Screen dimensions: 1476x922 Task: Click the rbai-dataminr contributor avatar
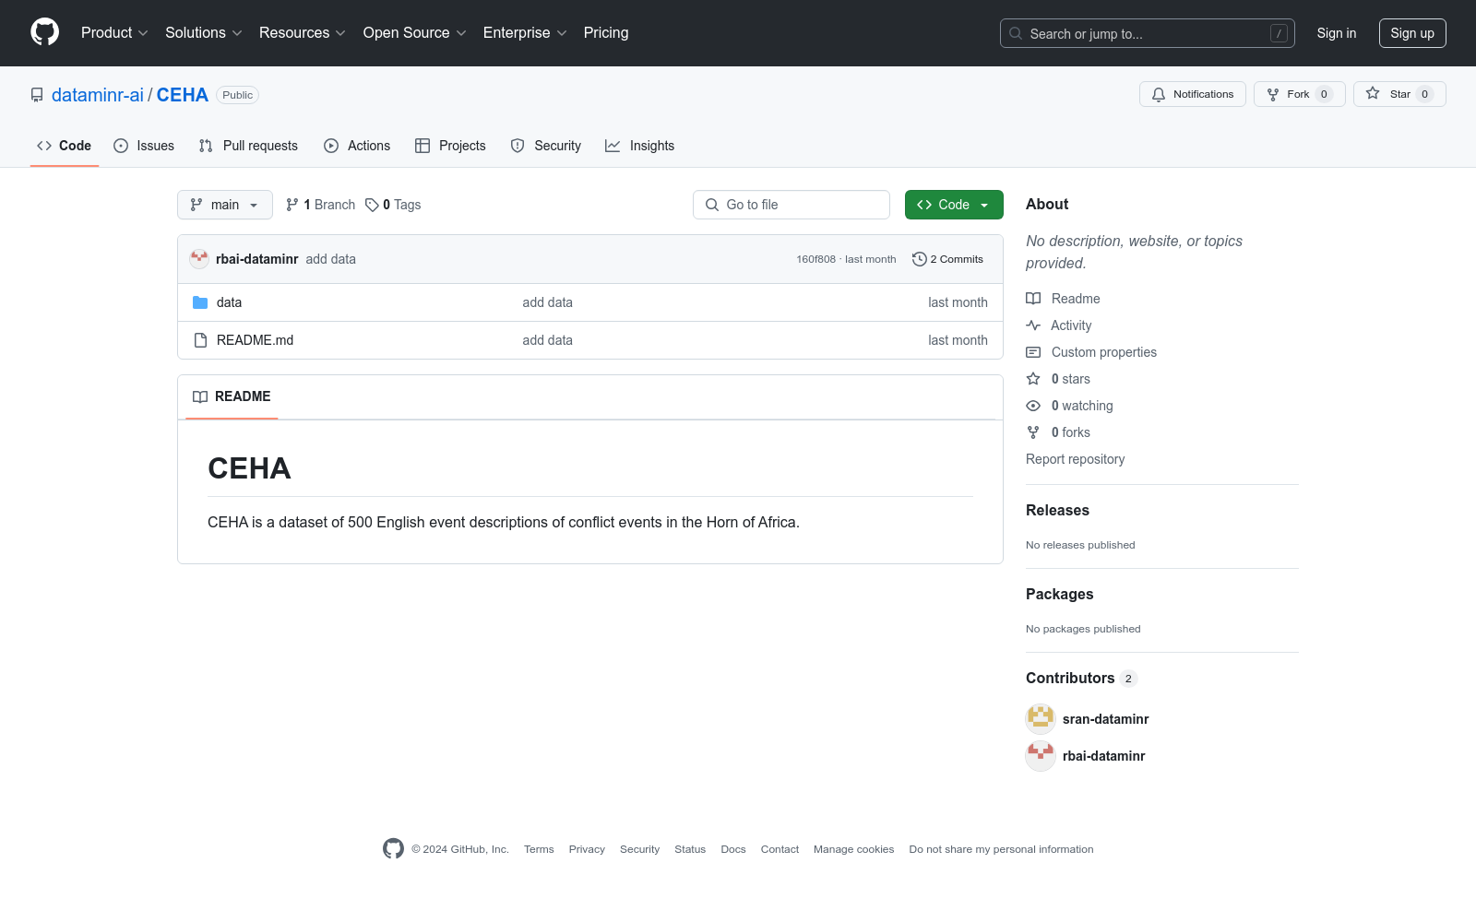1041,756
